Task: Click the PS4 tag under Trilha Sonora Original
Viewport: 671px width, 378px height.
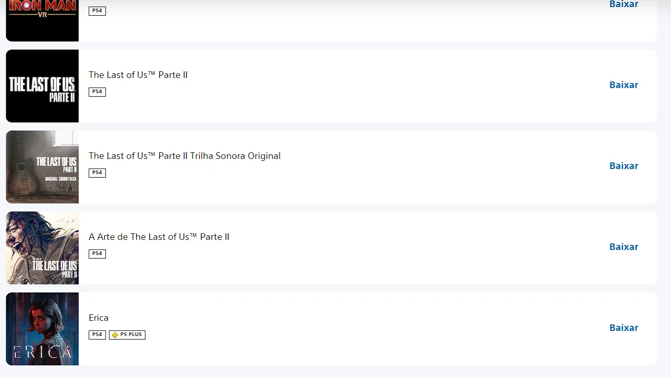Action: [97, 173]
